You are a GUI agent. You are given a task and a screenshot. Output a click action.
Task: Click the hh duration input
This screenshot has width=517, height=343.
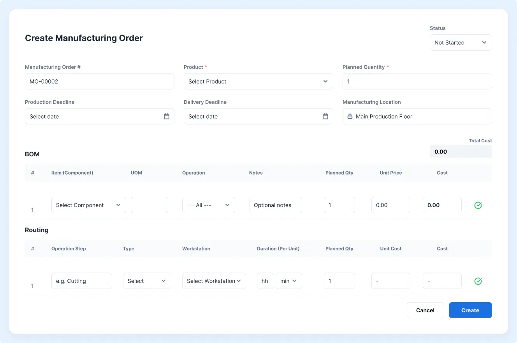point(266,281)
